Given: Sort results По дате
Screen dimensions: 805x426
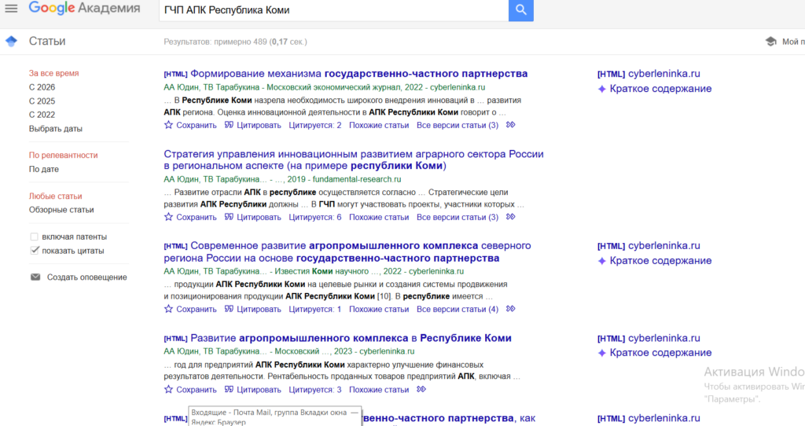Looking at the screenshot, I should (44, 169).
